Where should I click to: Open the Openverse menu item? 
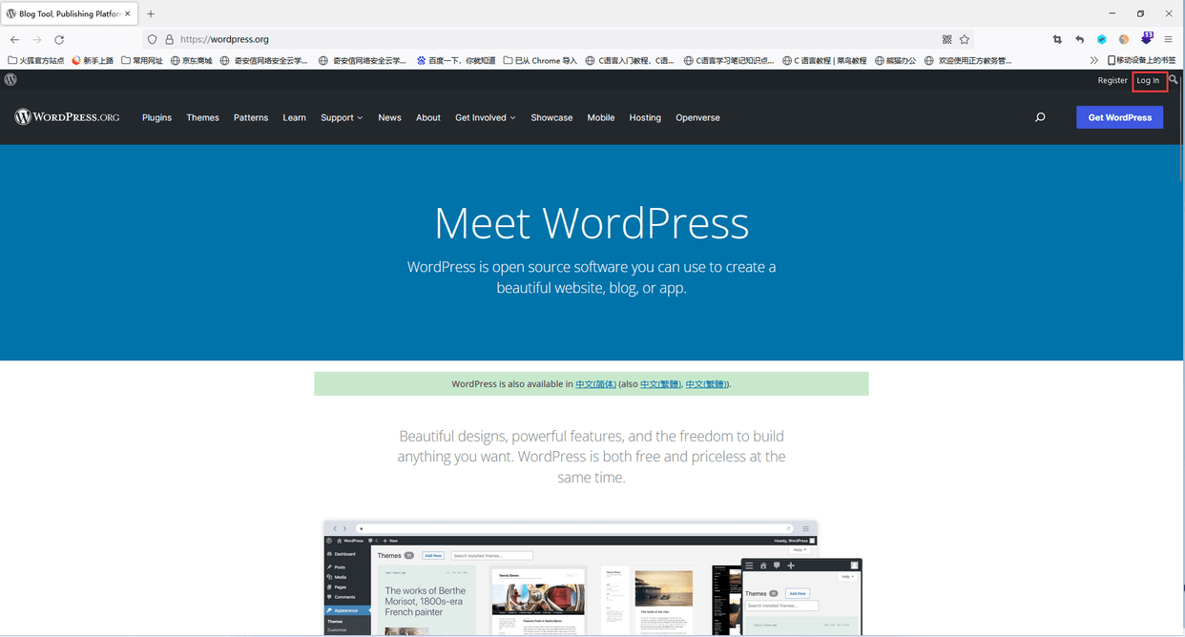tap(697, 117)
